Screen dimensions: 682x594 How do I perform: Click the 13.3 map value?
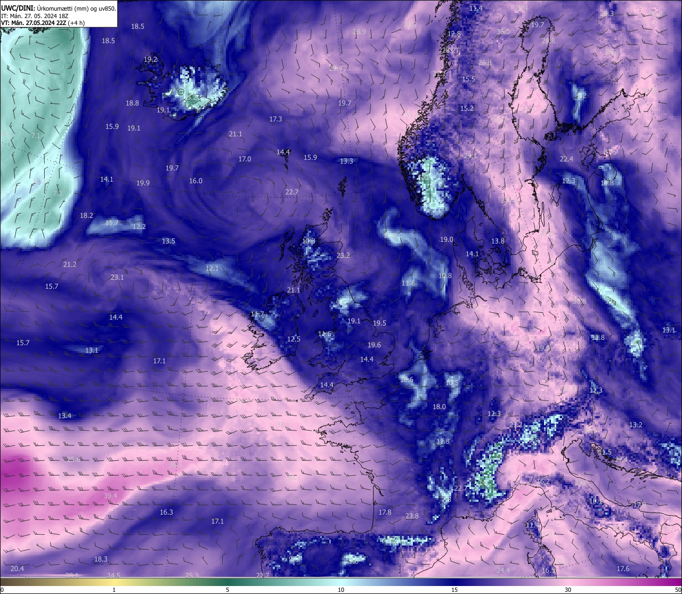coord(346,160)
